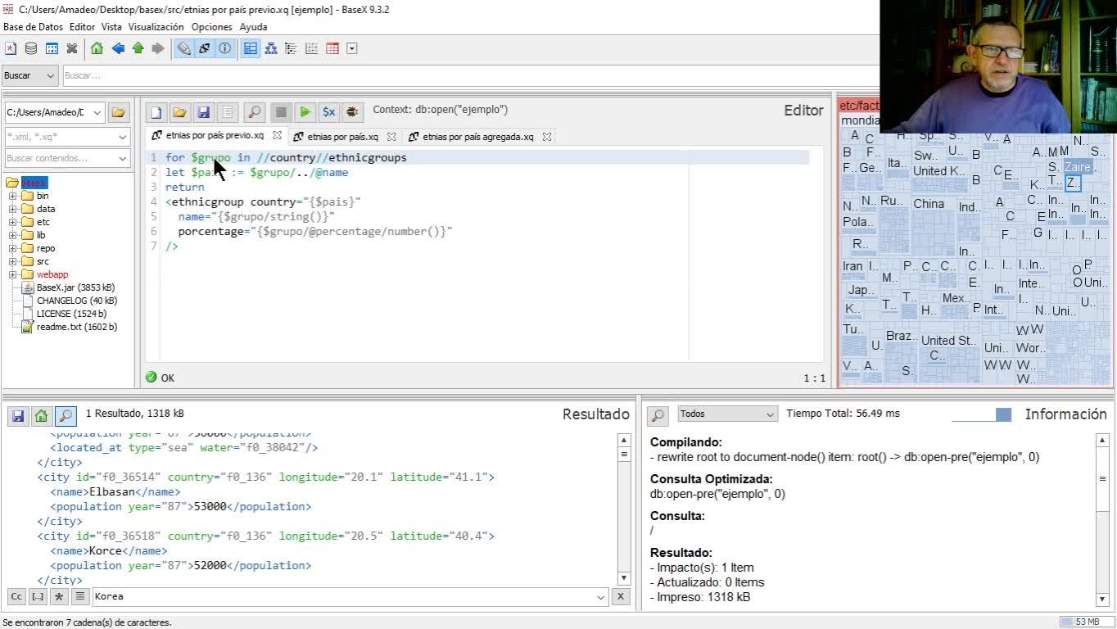Run the query with the green play button
The width and height of the screenshot is (1117, 629).
(305, 111)
